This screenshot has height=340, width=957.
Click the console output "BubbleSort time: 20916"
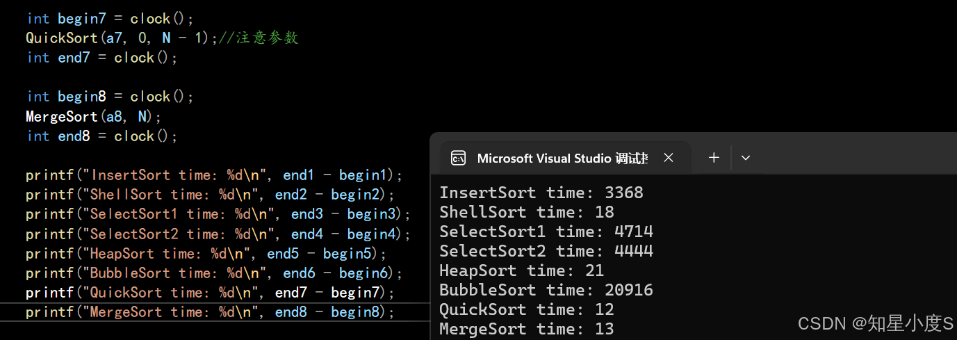click(546, 290)
